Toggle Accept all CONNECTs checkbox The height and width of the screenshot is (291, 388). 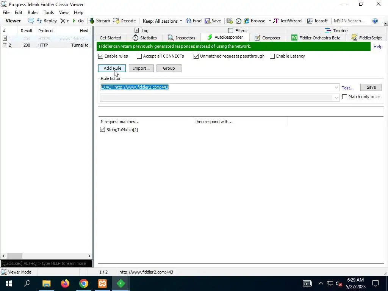[139, 56]
